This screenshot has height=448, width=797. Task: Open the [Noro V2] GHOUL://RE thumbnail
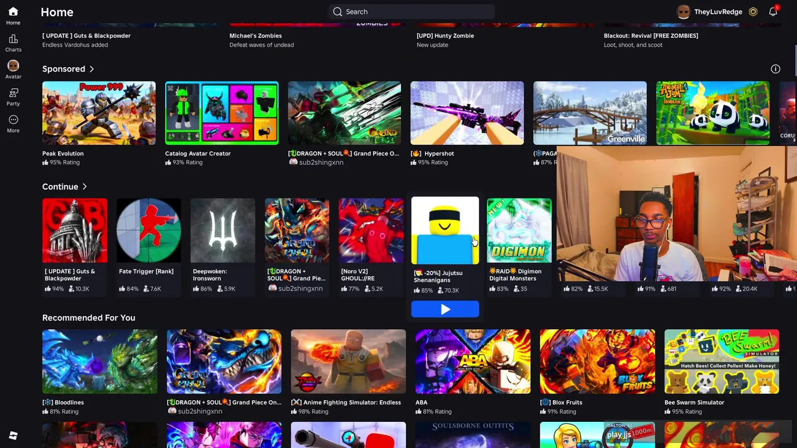[371, 231]
